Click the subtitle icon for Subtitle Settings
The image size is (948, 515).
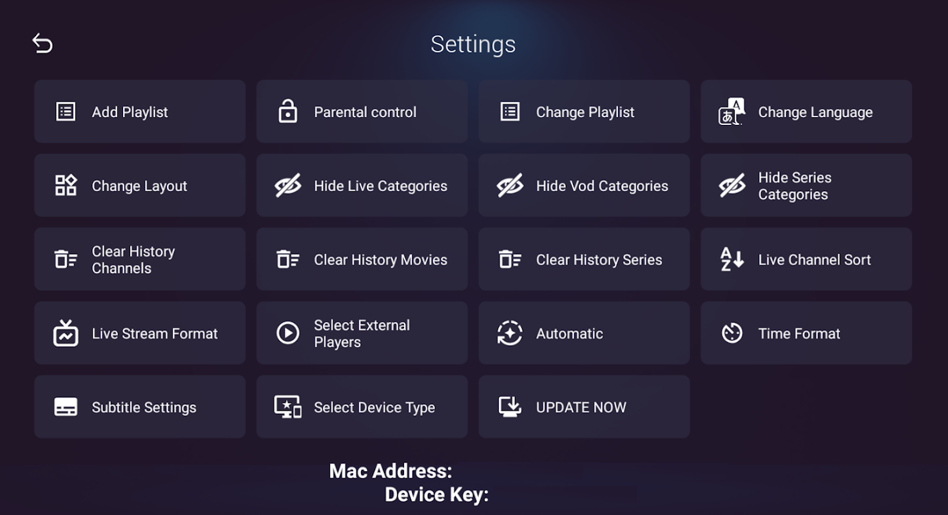click(66, 407)
